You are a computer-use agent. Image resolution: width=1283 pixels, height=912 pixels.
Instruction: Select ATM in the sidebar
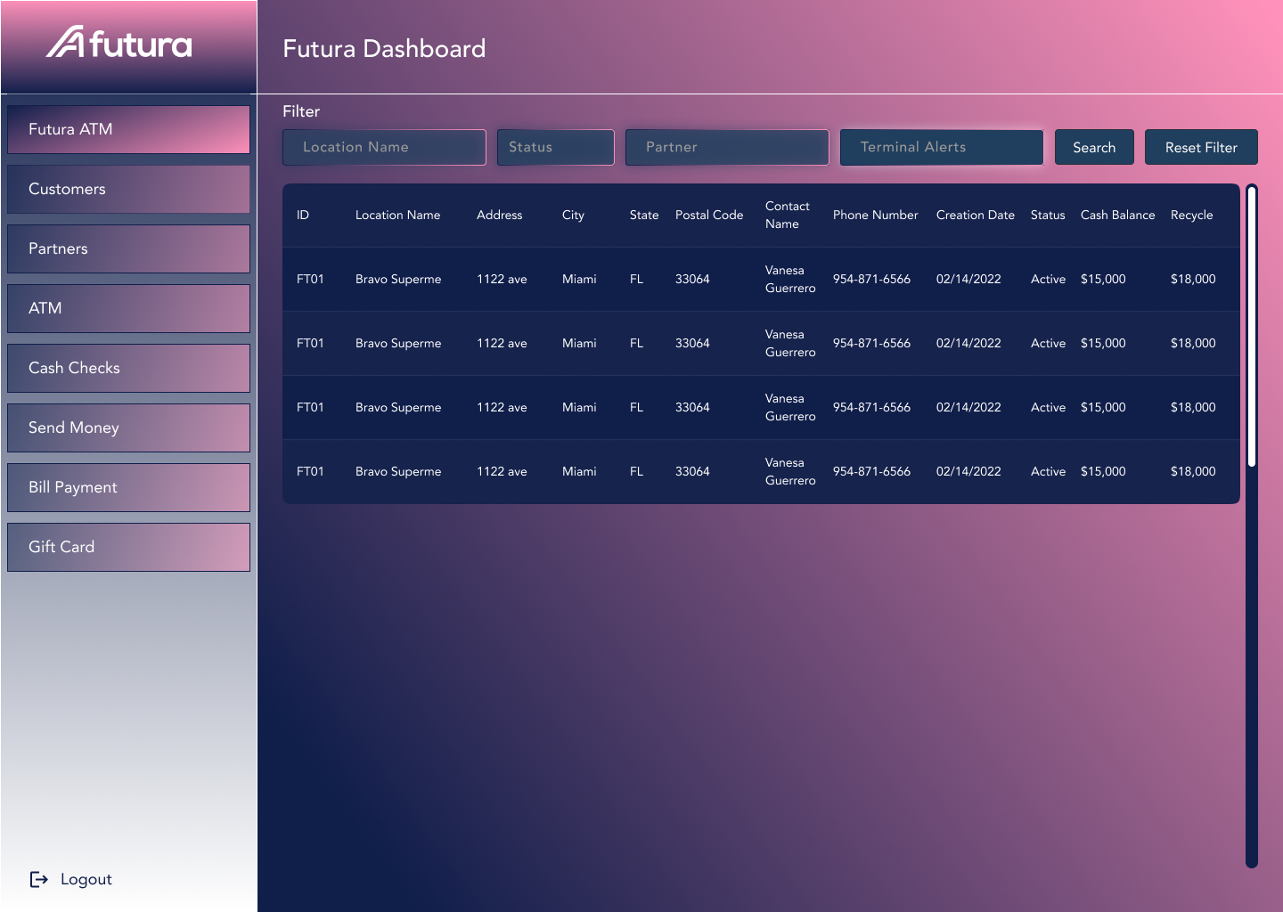(x=128, y=308)
